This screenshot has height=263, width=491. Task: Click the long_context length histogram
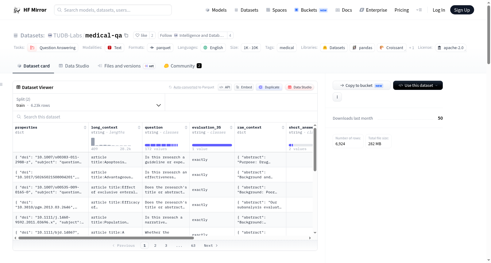point(111,141)
